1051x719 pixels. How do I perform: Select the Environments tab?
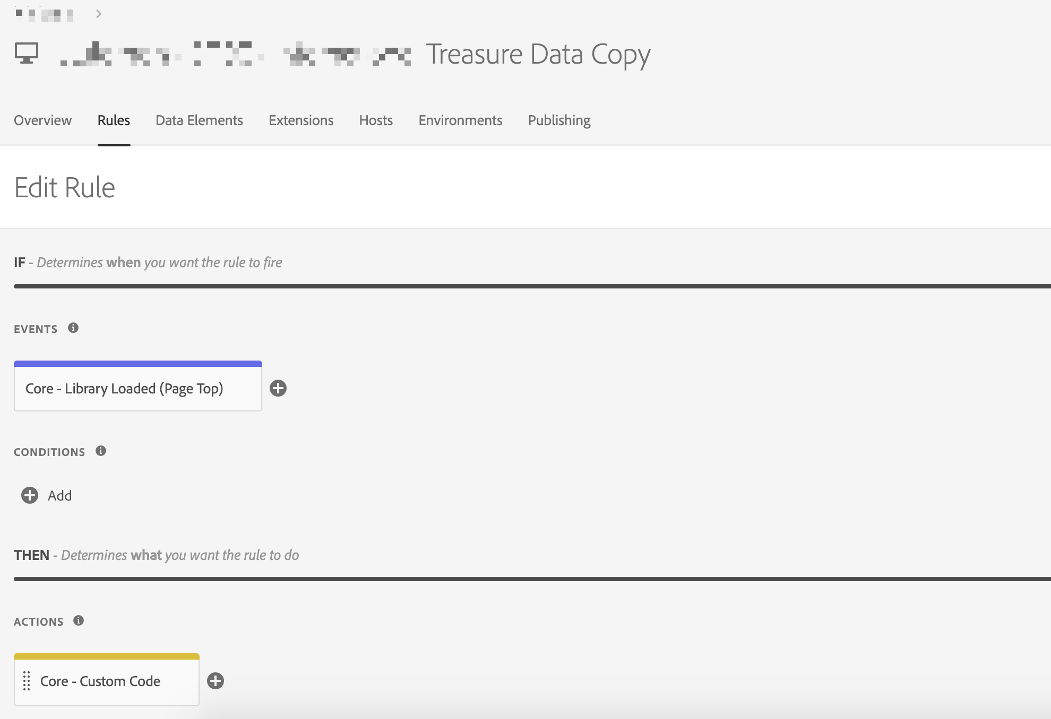(x=460, y=120)
